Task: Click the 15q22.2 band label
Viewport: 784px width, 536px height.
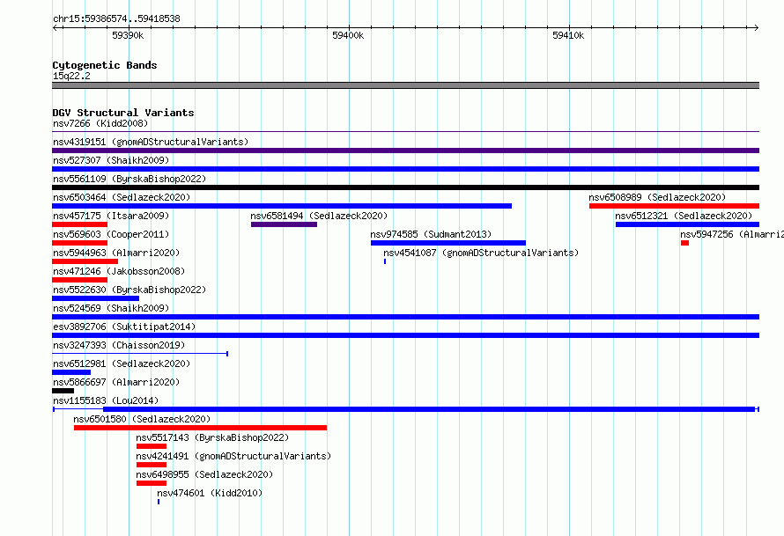Action: (x=71, y=76)
